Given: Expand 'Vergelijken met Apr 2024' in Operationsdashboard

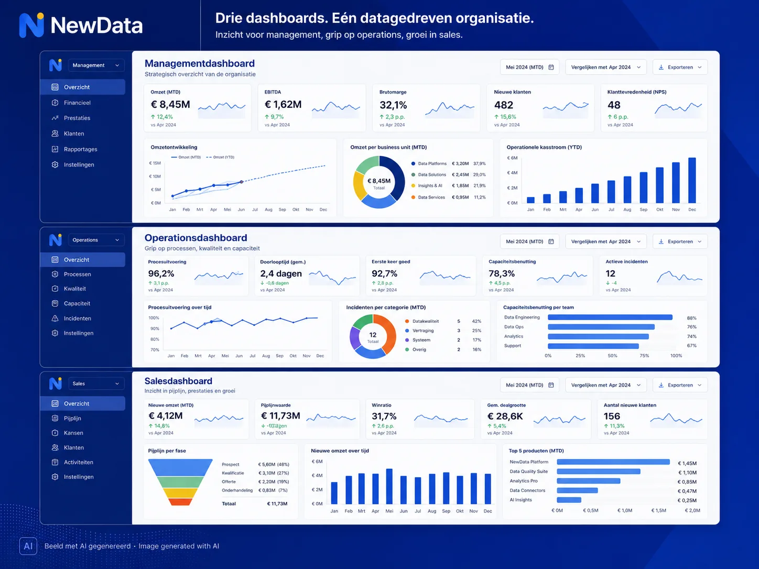Looking at the screenshot, I should pos(606,242).
